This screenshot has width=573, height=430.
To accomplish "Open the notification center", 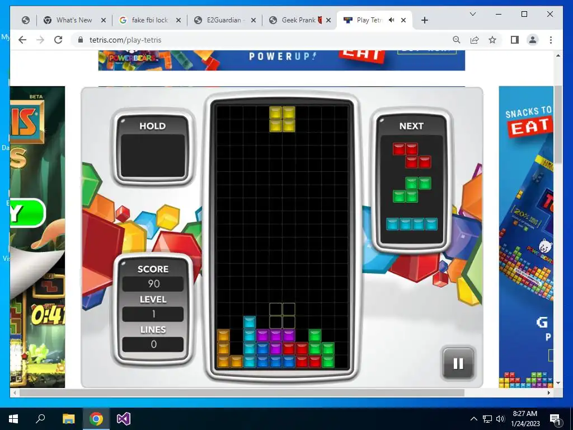I will coord(556,419).
